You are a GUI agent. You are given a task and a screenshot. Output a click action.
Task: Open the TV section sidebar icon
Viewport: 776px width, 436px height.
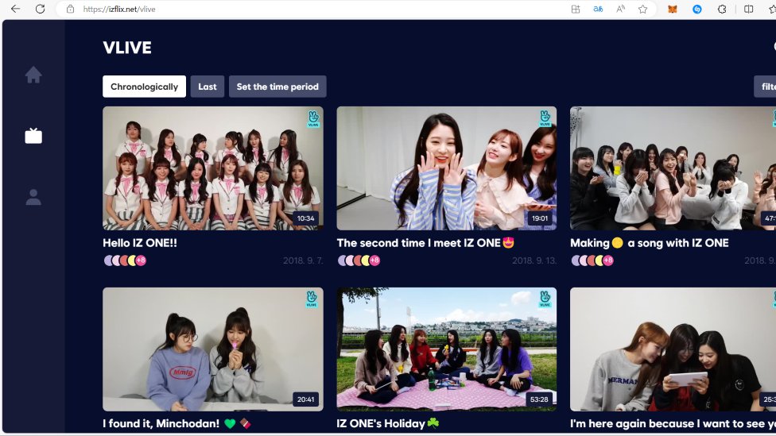tap(33, 136)
